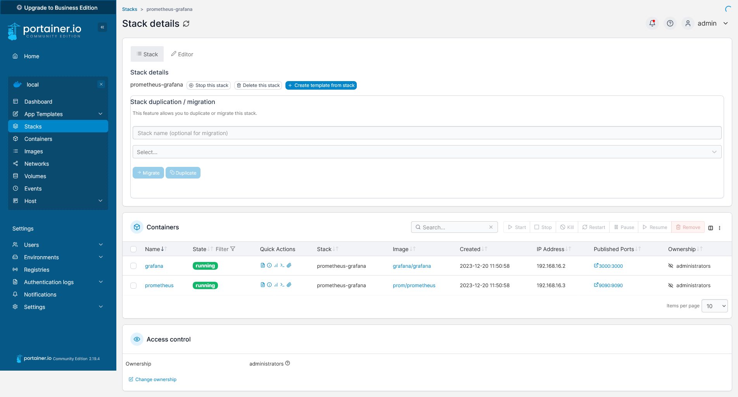The height and width of the screenshot is (397, 738).
Task: Open the notifications bell
Action: tap(652, 23)
